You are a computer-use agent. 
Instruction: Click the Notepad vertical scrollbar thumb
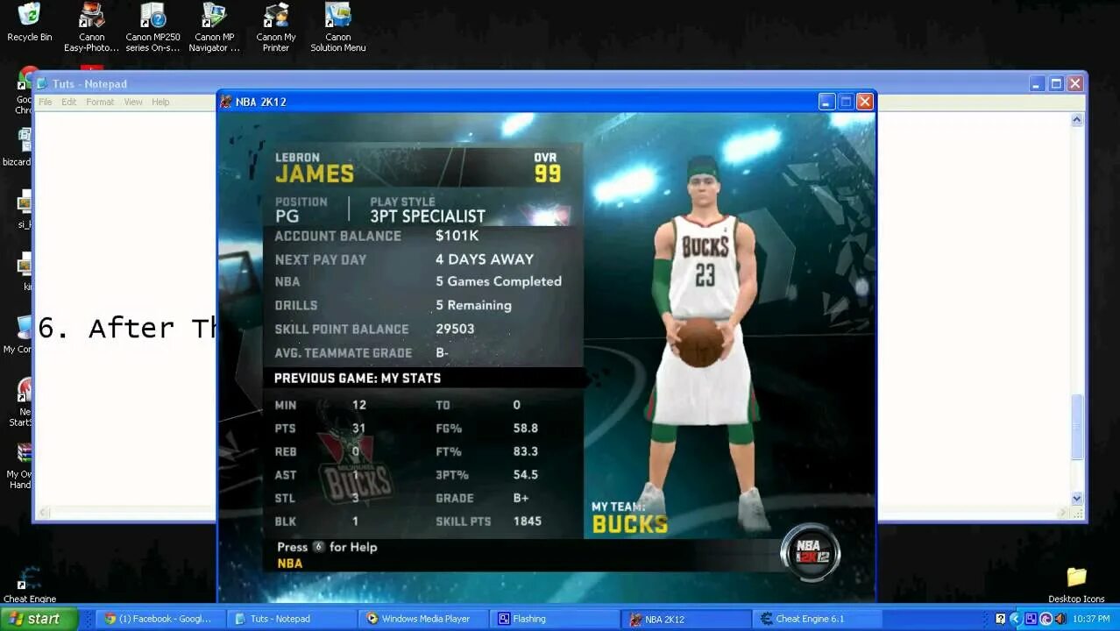[x=1076, y=428]
